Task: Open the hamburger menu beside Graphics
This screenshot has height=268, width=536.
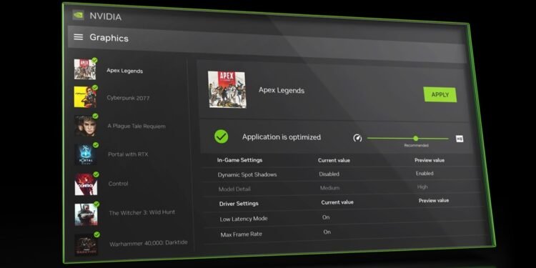Action: (79, 36)
